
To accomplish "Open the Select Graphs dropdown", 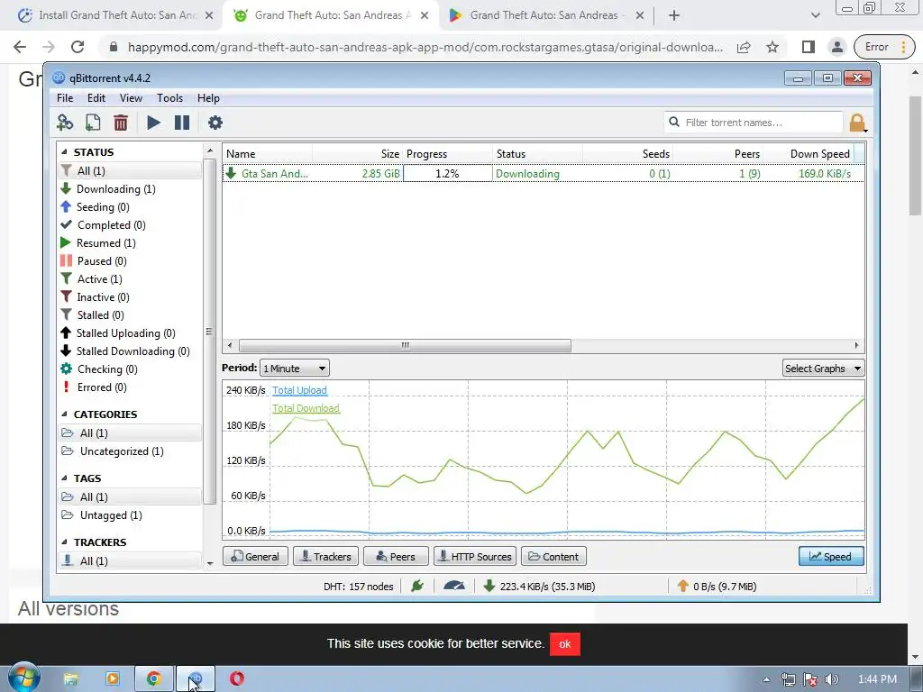I will pyautogui.click(x=823, y=369).
